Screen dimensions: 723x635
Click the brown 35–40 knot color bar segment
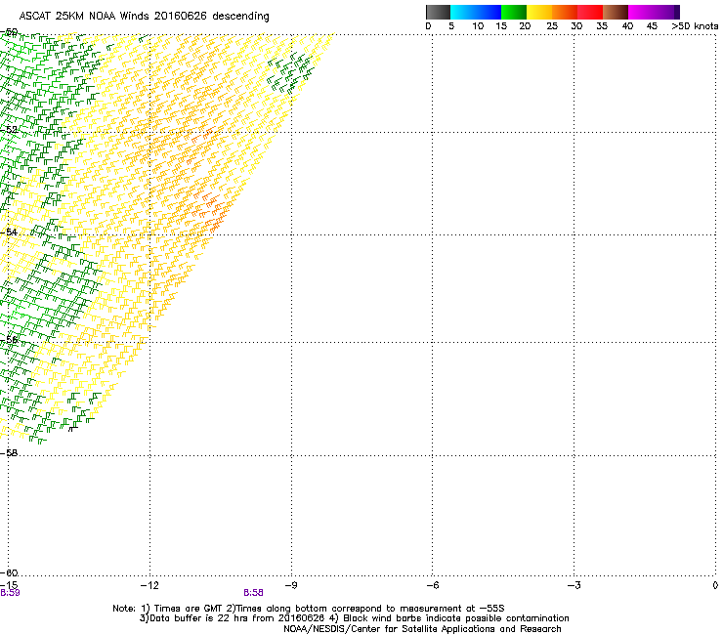(x=616, y=12)
